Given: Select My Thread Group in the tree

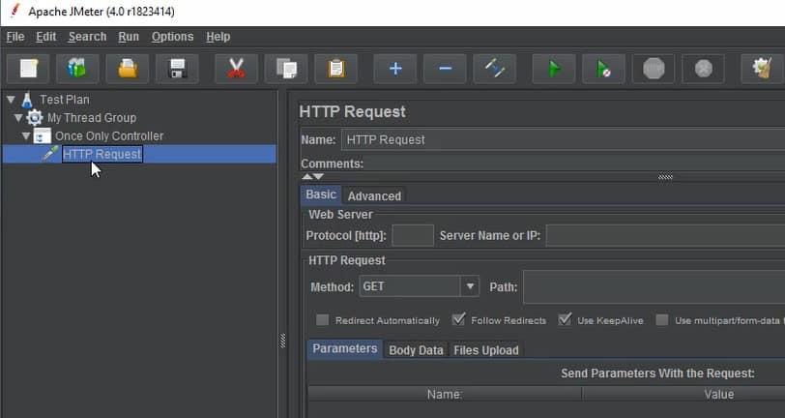Looking at the screenshot, I should pos(92,118).
